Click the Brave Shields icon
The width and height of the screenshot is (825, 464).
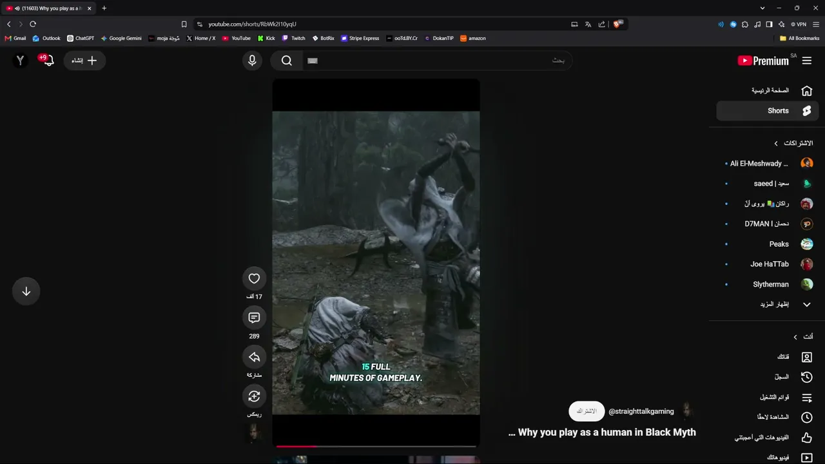617,24
